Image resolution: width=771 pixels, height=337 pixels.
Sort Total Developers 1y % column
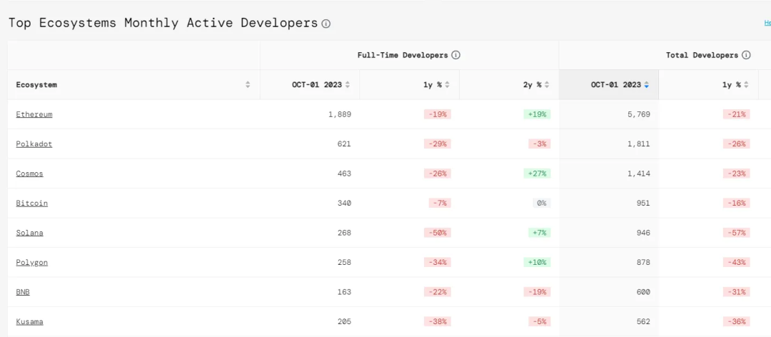(746, 84)
